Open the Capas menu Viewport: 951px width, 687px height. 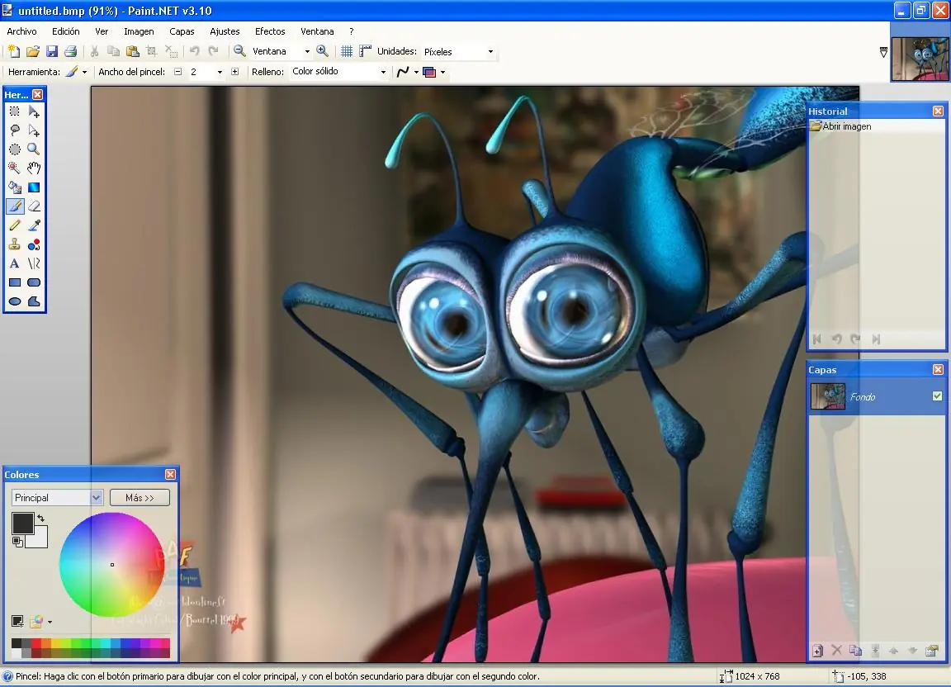tap(182, 31)
